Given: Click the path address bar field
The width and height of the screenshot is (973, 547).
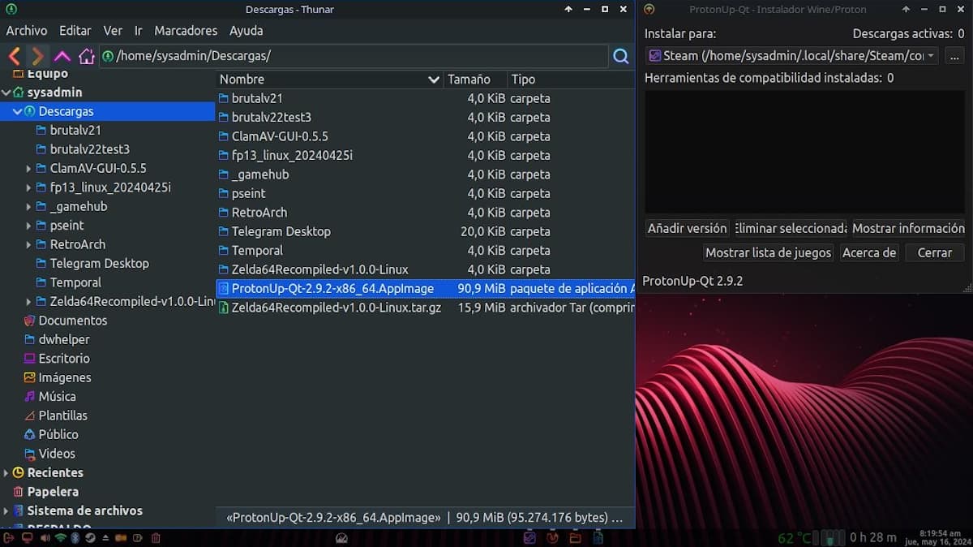Looking at the screenshot, I should click(x=357, y=56).
